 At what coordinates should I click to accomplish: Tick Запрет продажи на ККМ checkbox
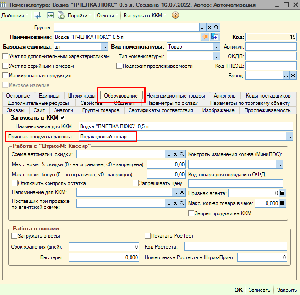pos(191,213)
